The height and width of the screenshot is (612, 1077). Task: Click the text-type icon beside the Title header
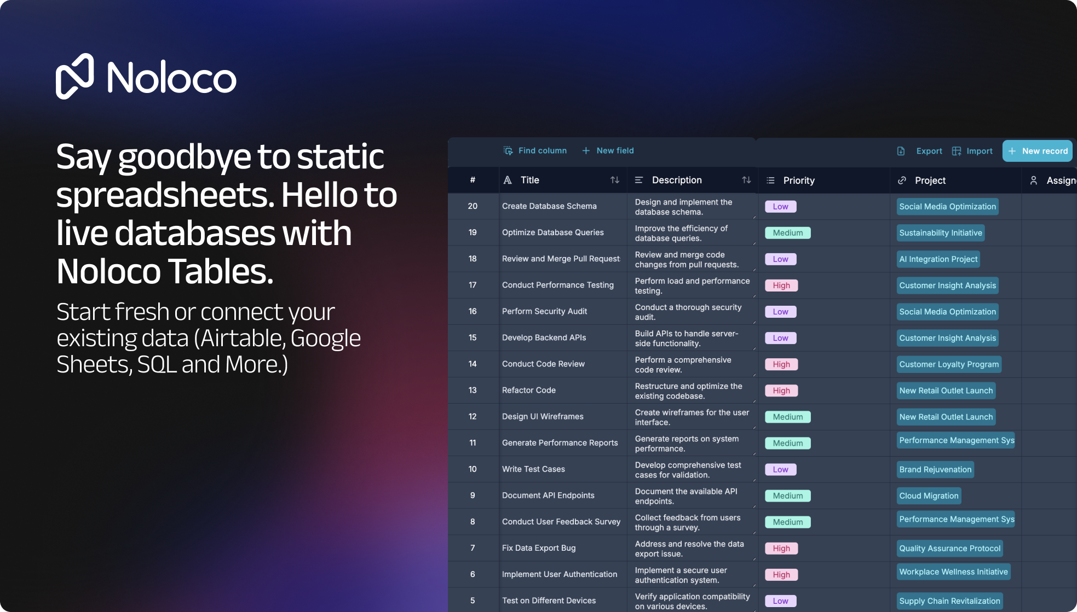point(506,180)
